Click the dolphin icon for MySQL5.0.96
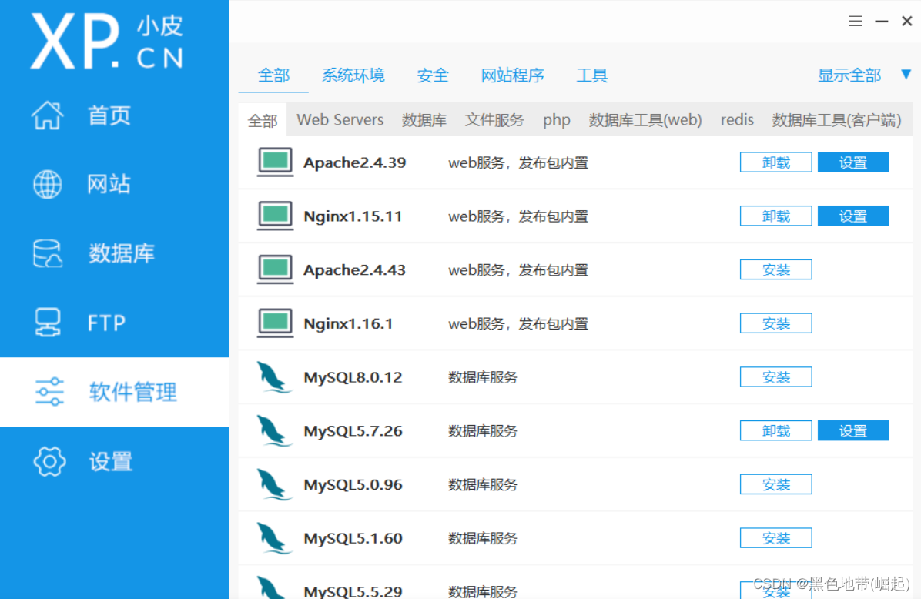 pyautogui.click(x=273, y=484)
